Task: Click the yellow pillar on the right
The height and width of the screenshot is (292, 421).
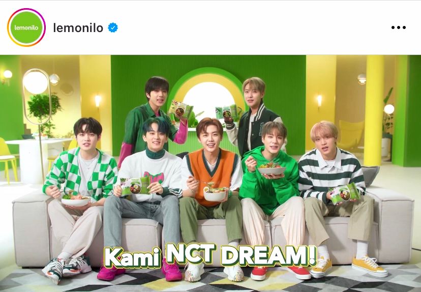Action: (374, 110)
